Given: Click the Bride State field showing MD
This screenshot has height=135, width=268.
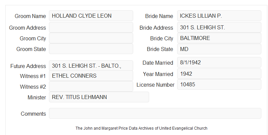Looking at the screenshot, I should 219,49.
